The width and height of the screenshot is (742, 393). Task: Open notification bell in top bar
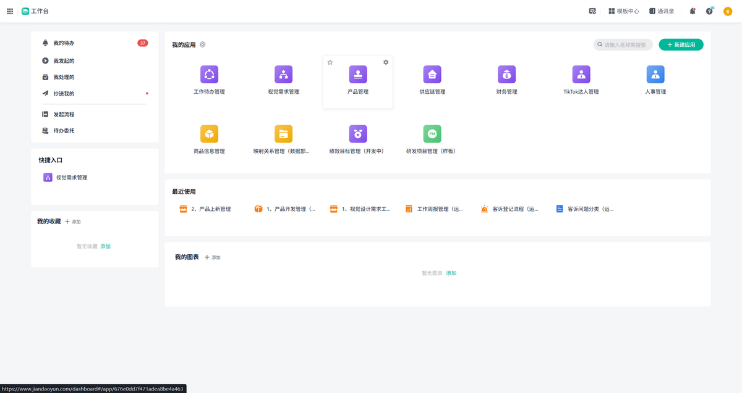point(692,11)
